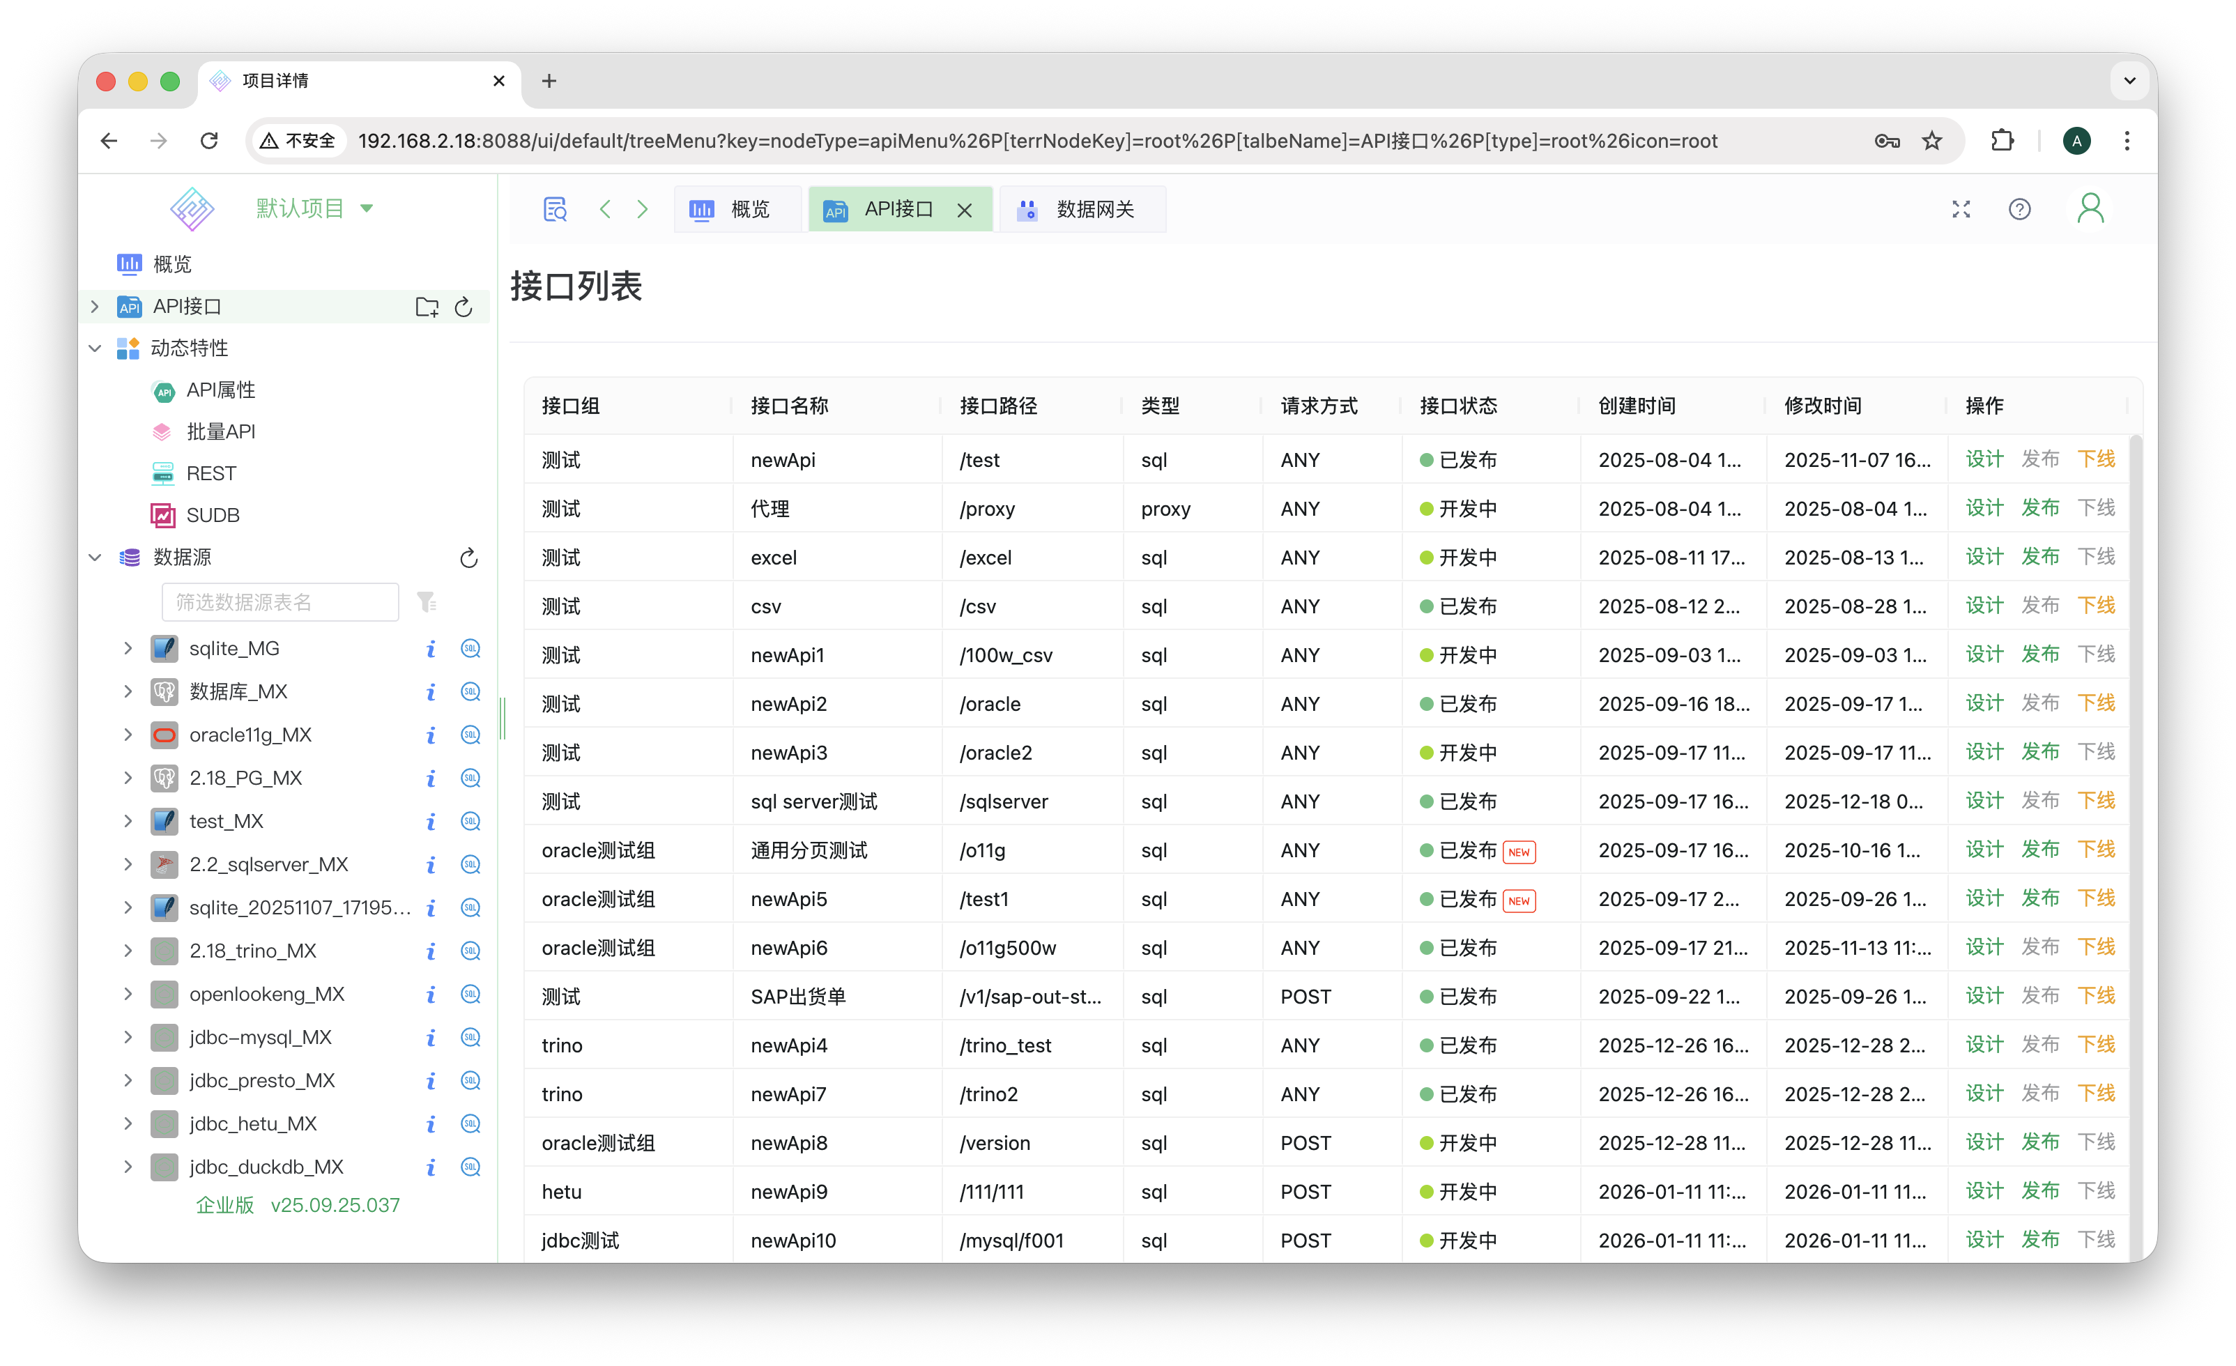Refresh the 数据源 list

point(468,558)
